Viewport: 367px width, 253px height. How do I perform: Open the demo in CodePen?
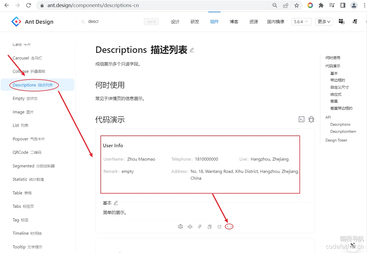pyautogui.click(x=190, y=227)
